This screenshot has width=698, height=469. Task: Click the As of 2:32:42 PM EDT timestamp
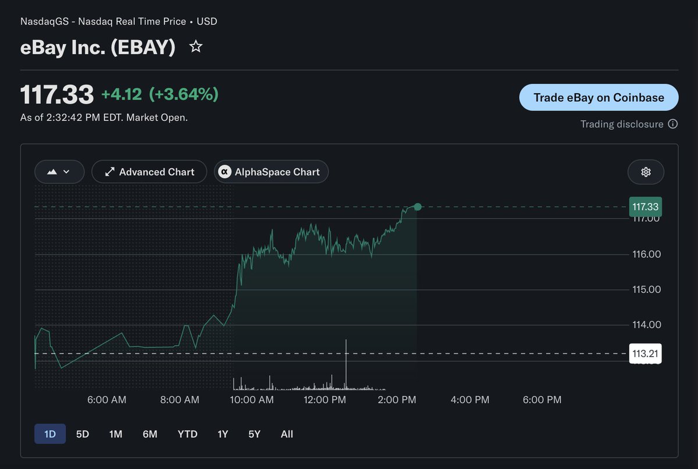tap(104, 118)
